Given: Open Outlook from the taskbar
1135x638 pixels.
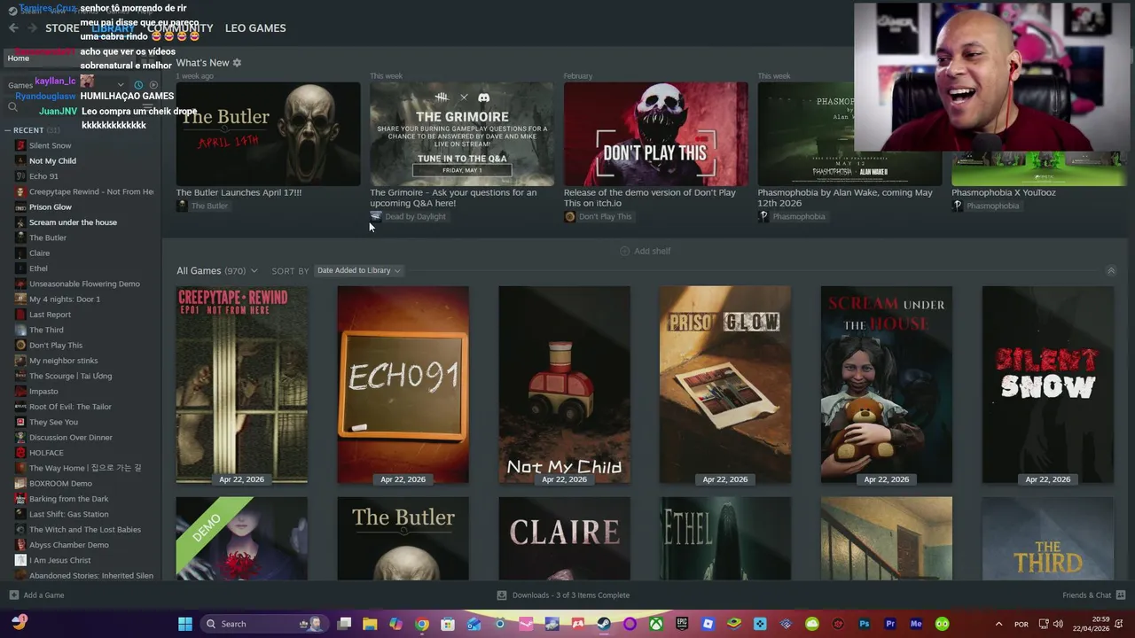Looking at the screenshot, I should coord(474,624).
